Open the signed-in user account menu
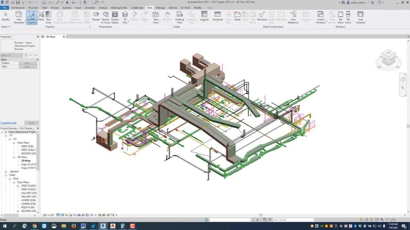Viewport: 410px width, 230px height. point(358,2)
